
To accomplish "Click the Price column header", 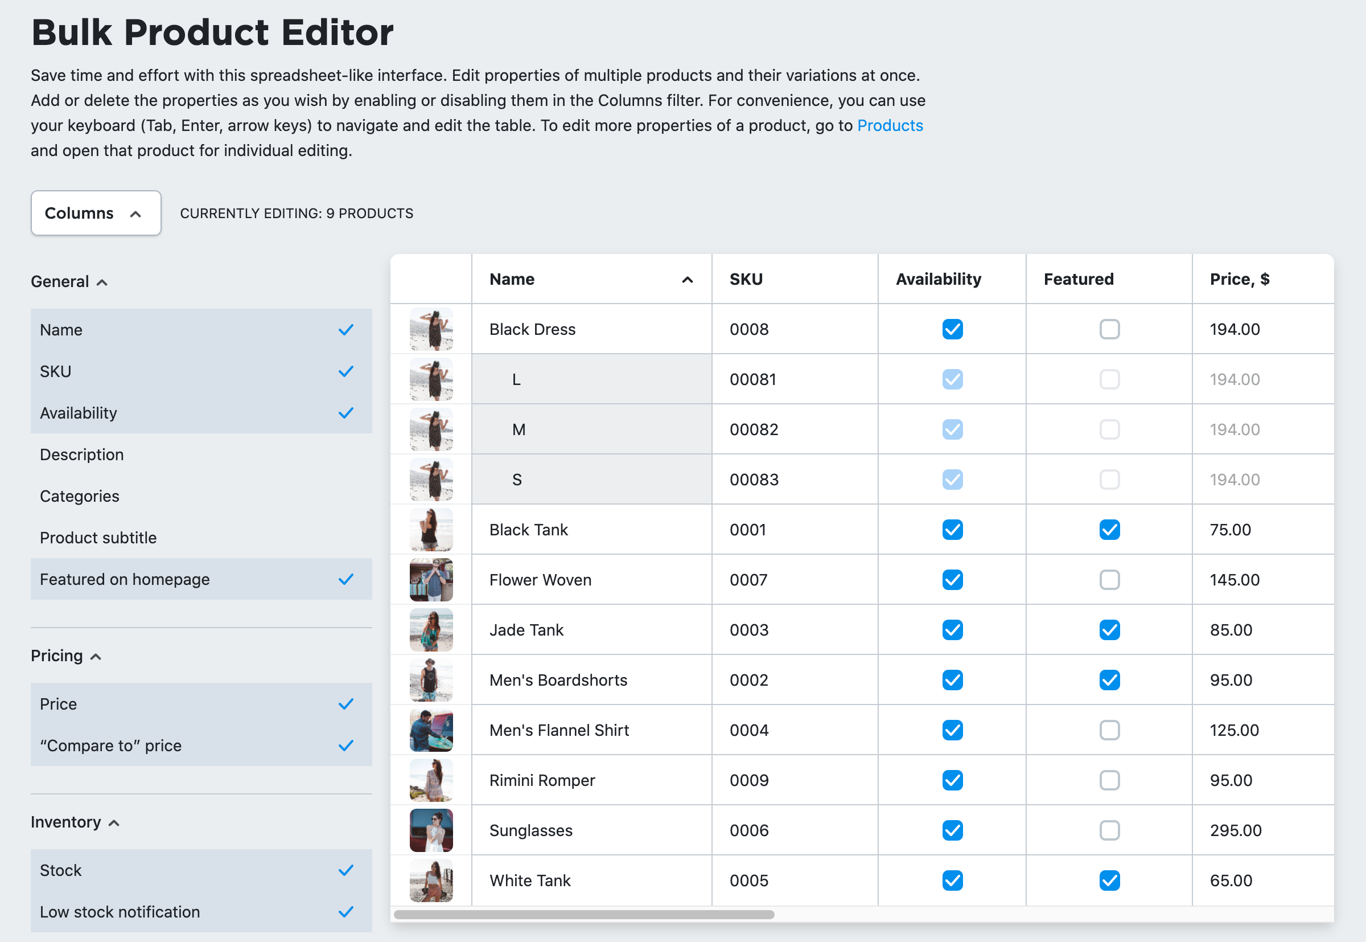I will (1239, 279).
